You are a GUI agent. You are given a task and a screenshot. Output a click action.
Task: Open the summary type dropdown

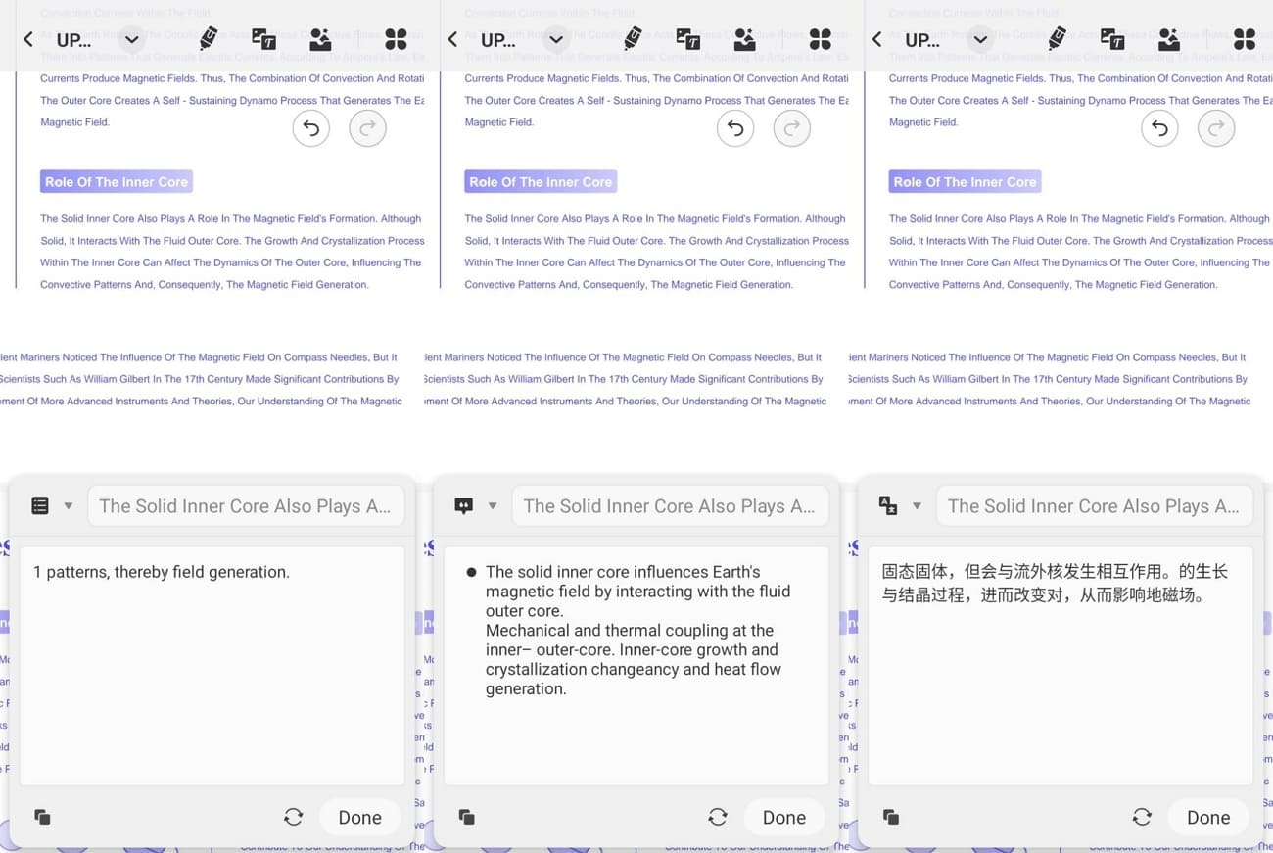(x=69, y=505)
